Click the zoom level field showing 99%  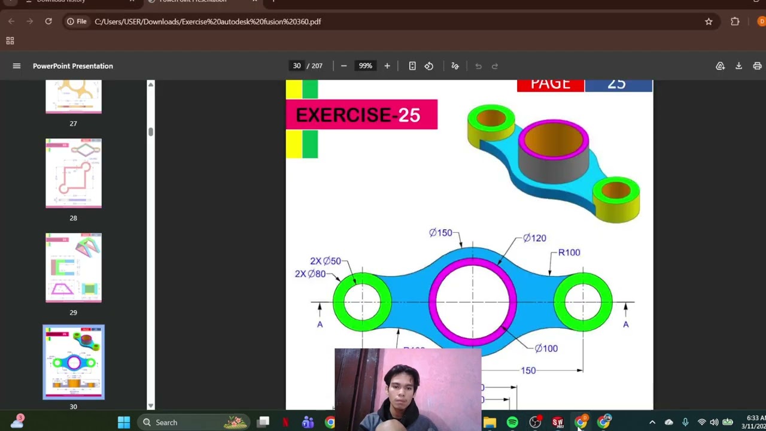[x=366, y=66]
